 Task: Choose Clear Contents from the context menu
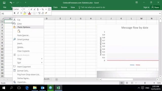(x=28, y=51)
